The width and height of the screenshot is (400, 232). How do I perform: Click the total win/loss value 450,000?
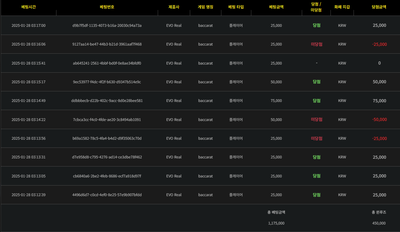(x=379, y=223)
